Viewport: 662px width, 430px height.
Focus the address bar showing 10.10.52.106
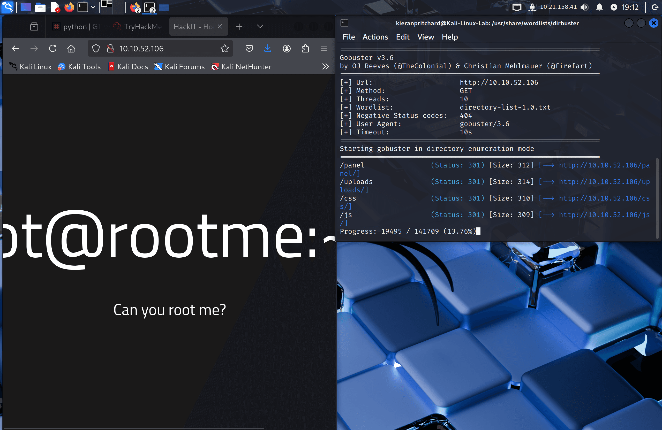[160, 49]
